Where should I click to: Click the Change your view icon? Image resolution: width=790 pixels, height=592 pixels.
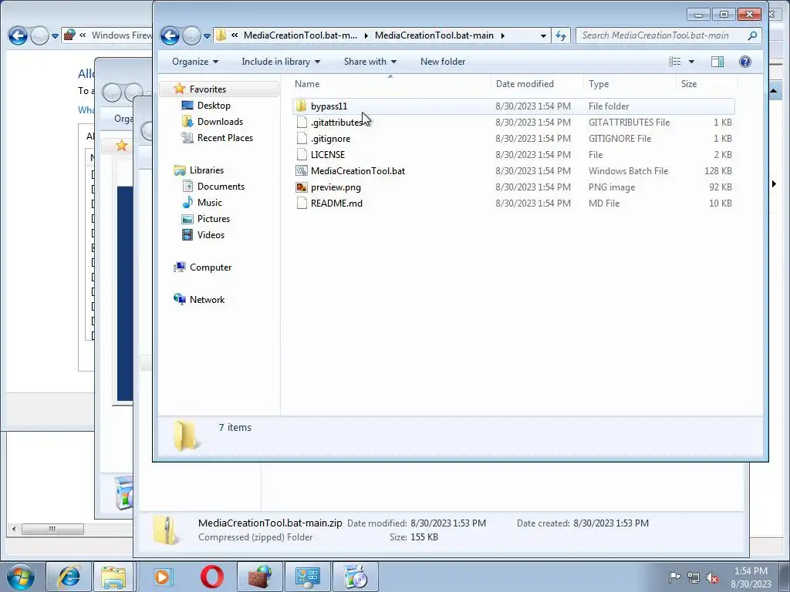674,62
